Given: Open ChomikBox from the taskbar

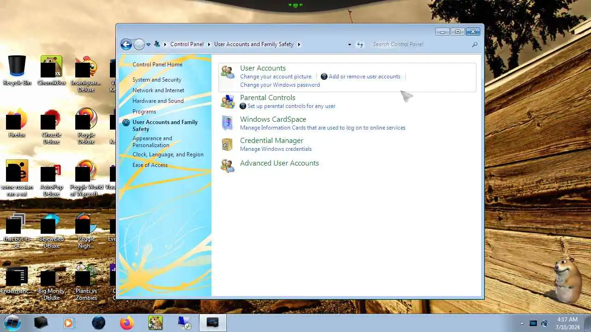Looking at the screenshot, I should tap(155, 323).
